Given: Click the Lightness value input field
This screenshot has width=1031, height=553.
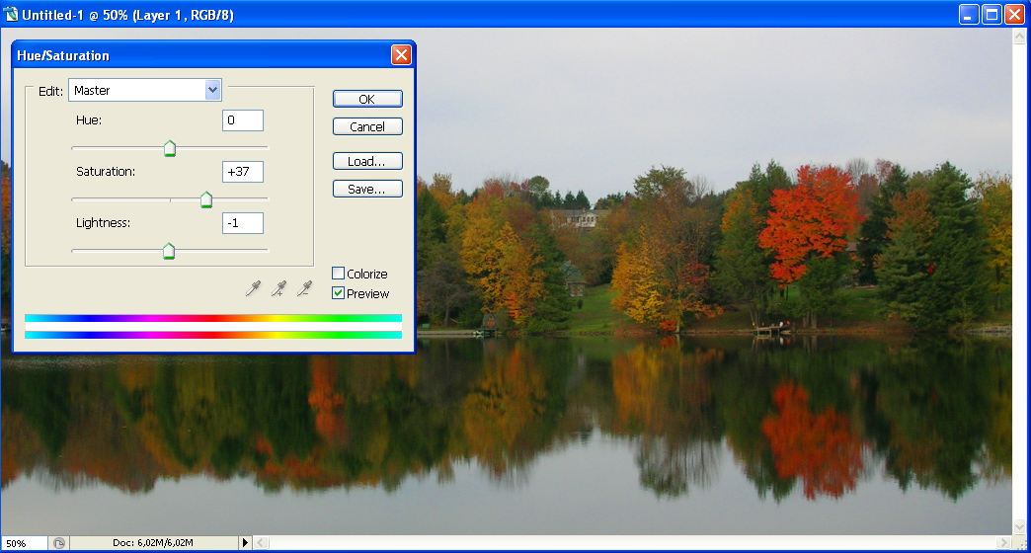Looking at the screenshot, I should (x=243, y=223).
